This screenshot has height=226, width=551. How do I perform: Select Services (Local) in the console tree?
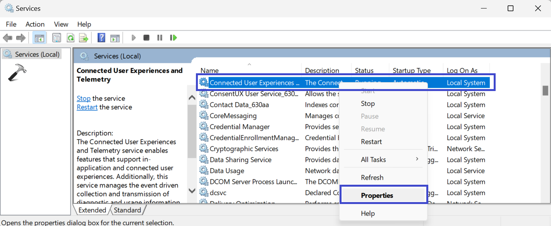[x=37, y=54]
